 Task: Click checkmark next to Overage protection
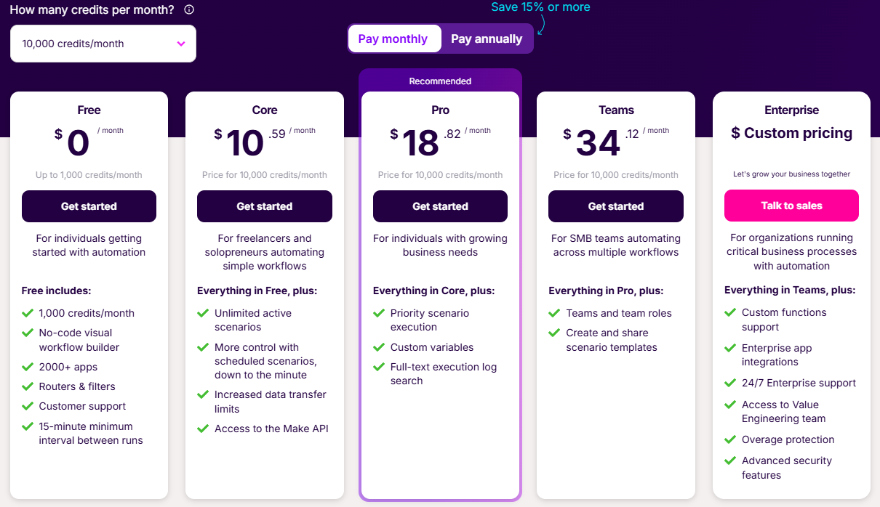[x=730, y=439]
